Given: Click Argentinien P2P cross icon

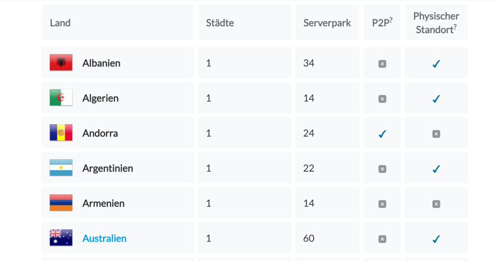Looking at the screenshot, I should (382, 169).
